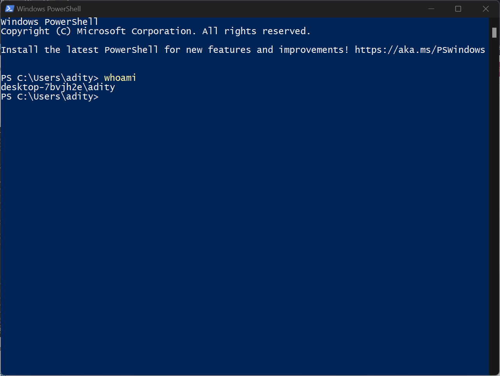
Task: Click the word Install in the console
Action: coord(19,50)
